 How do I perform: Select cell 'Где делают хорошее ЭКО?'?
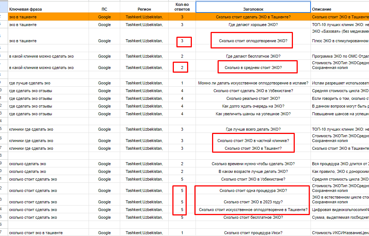click(253, 25)
